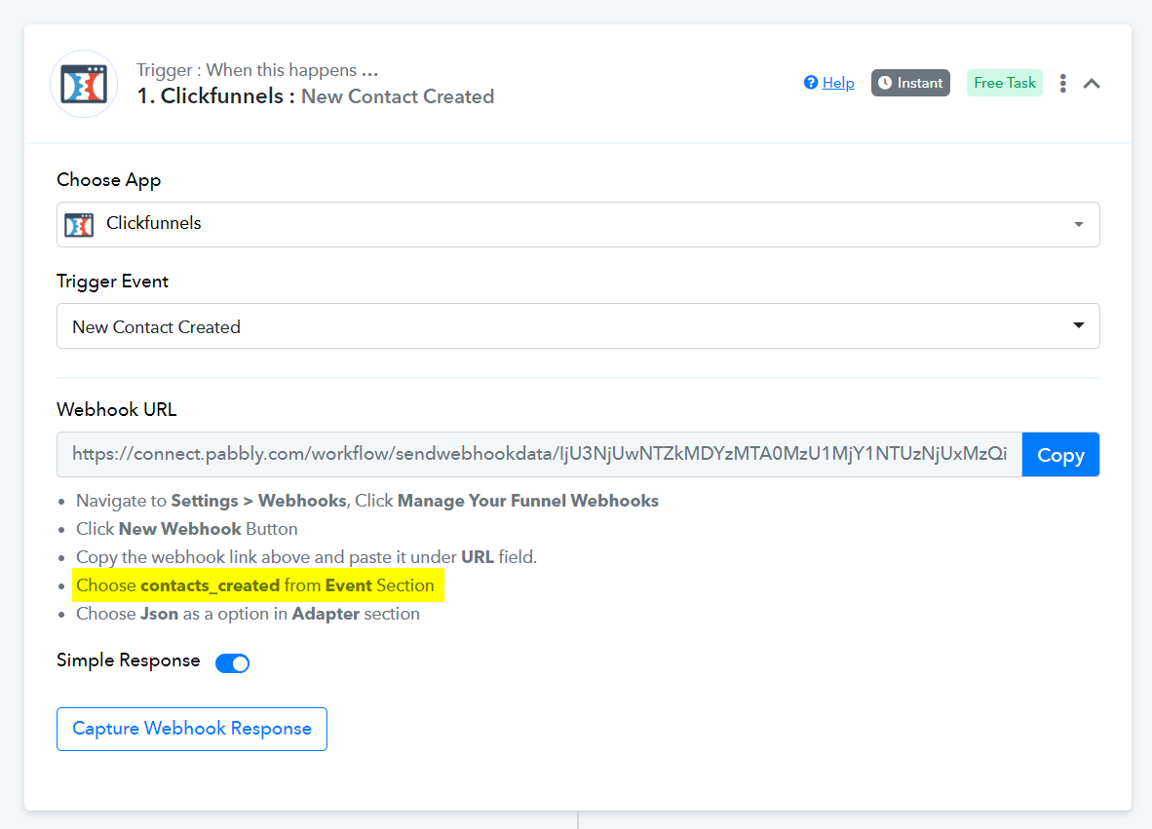Click the Simple Response label
This screenshot has width=1152, height=829.
128,660
